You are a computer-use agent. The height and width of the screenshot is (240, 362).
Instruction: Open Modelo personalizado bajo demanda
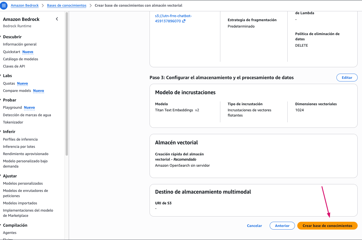25,164
